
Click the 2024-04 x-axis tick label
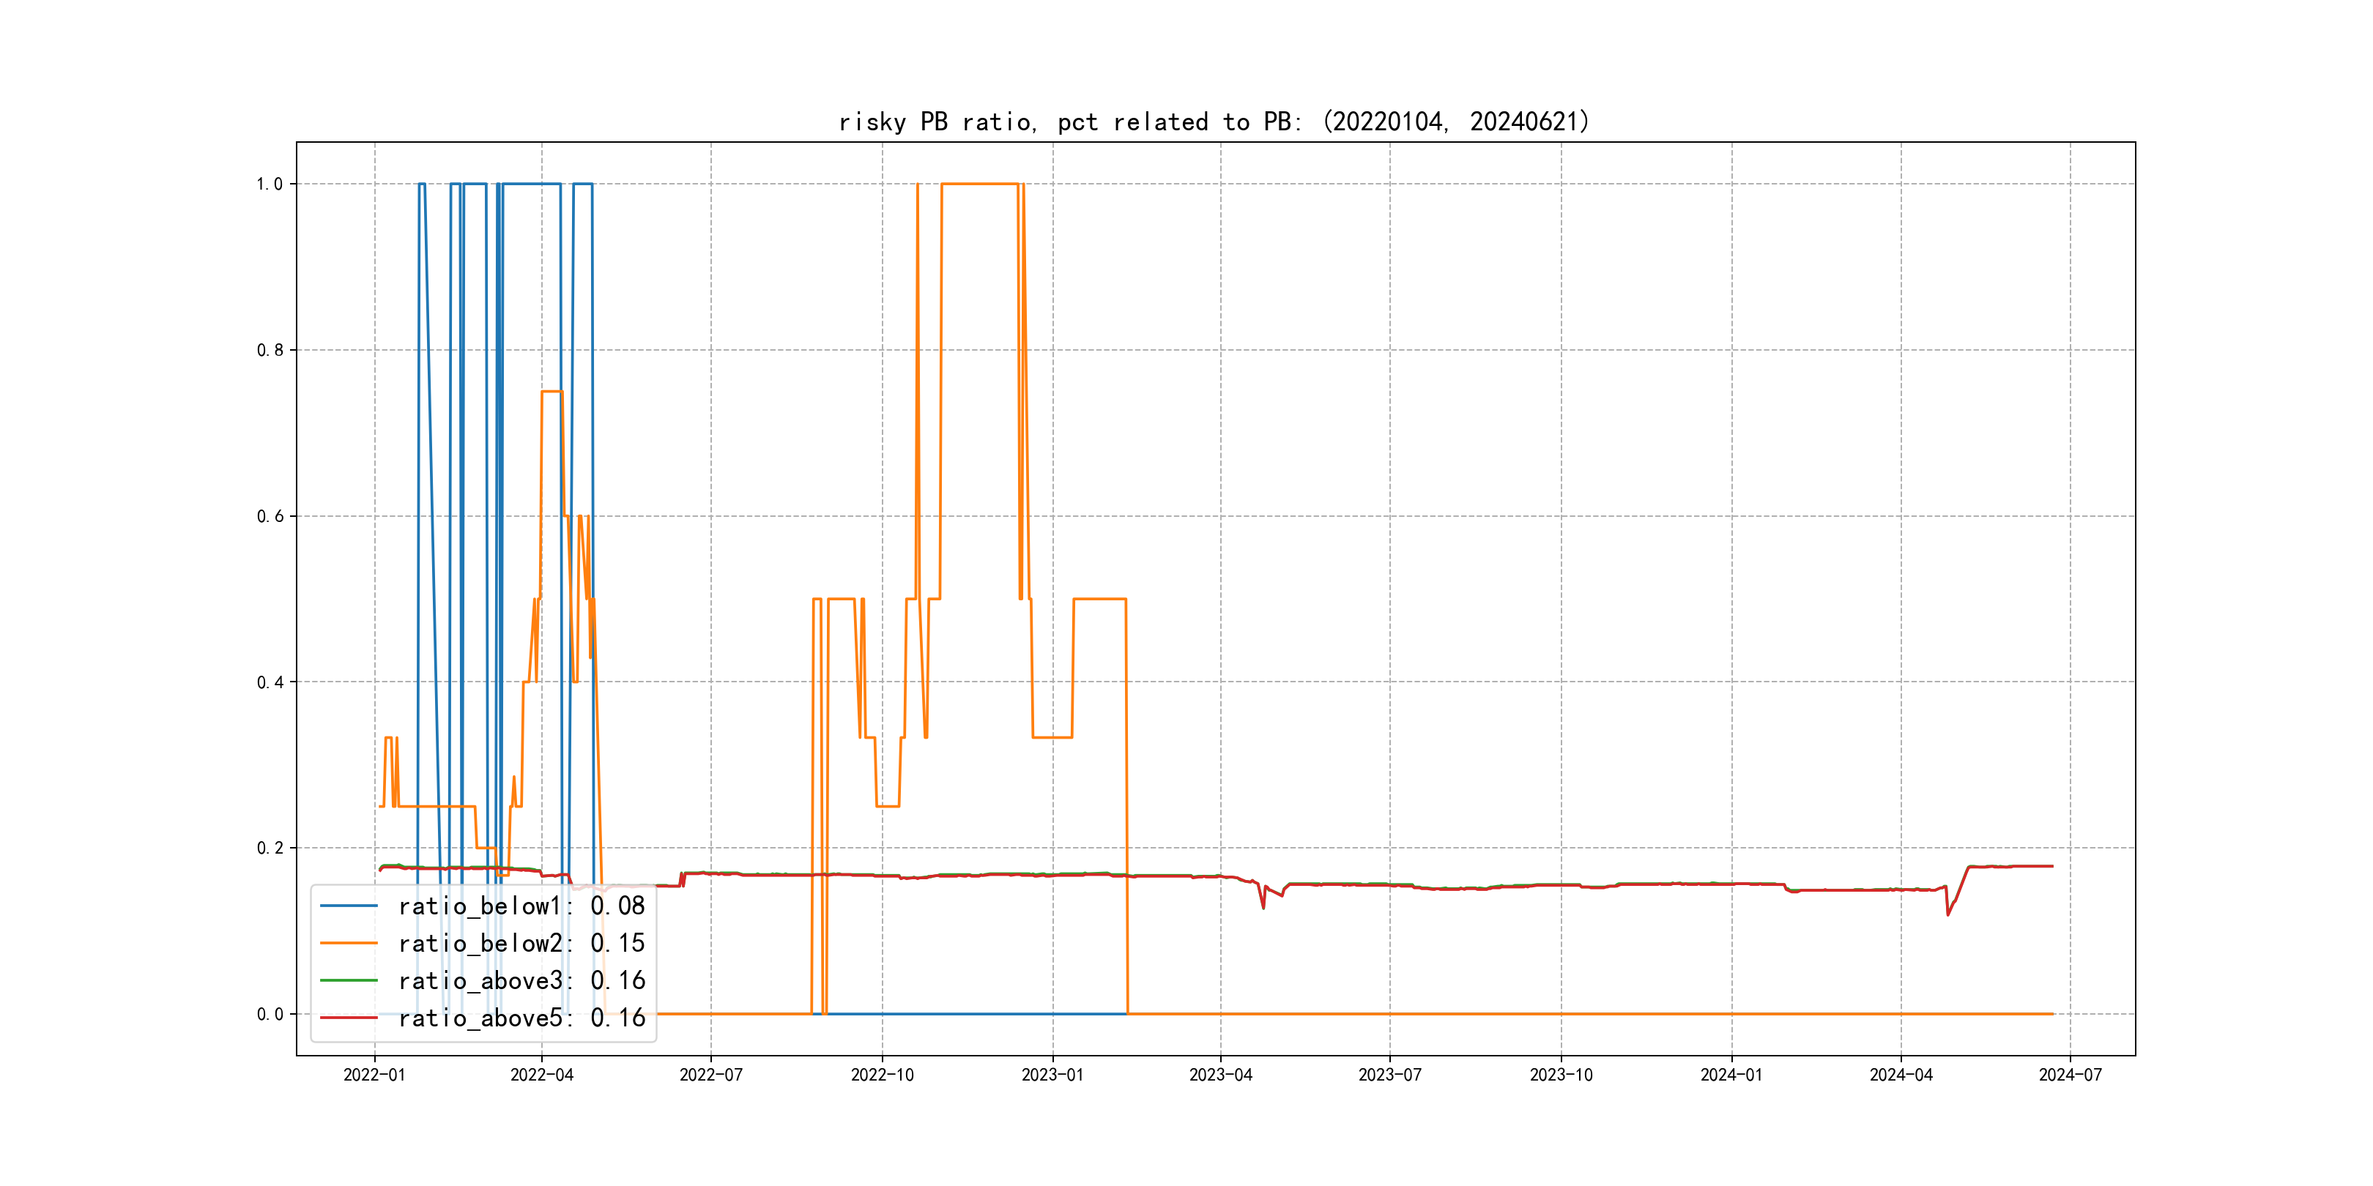(1901, 1075)
